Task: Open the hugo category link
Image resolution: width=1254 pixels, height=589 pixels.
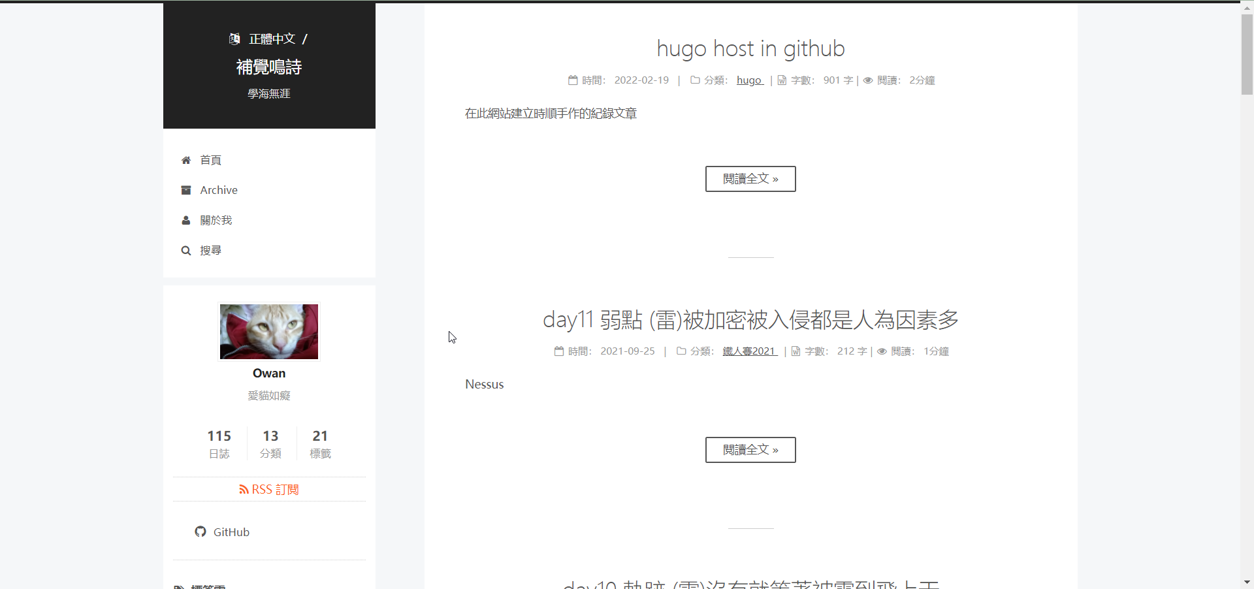Action: coord(749,80)
